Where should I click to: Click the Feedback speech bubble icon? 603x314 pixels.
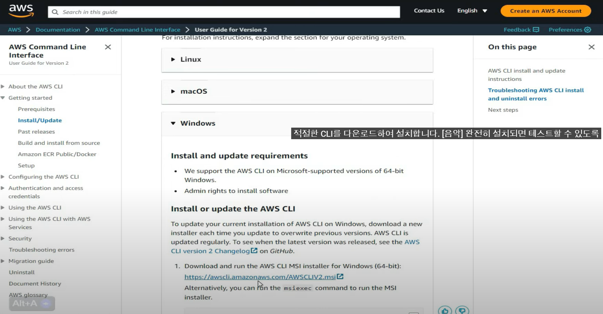[x=536, y=30]
